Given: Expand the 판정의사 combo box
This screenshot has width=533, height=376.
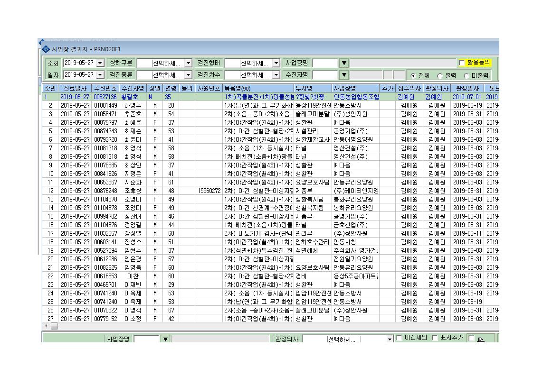Looking at the screenshot, I should pos(390,339).
